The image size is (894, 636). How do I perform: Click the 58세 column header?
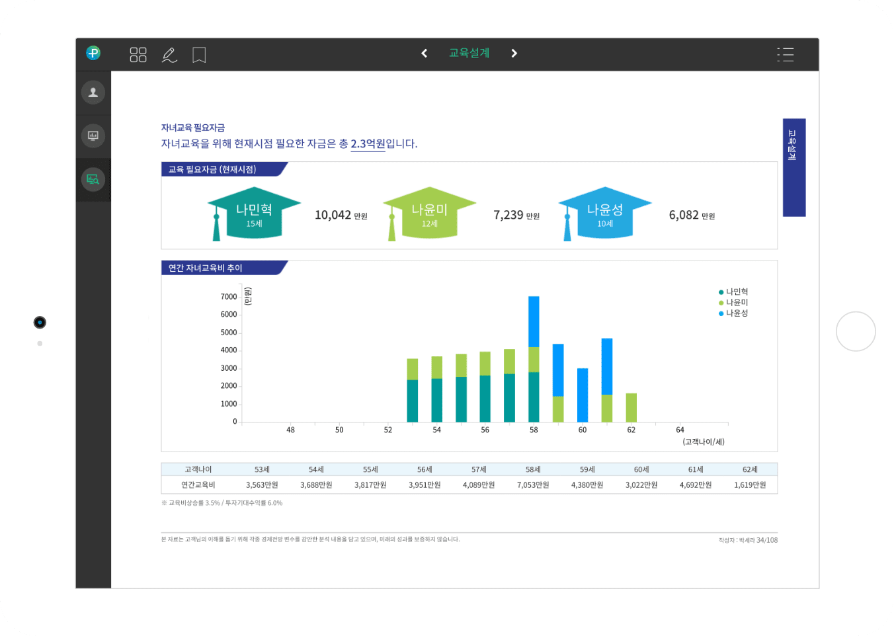click(x=533, y=469)
